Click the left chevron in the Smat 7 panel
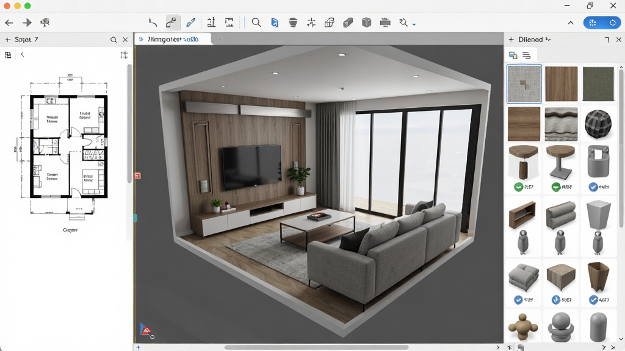The height and width of the screenshot is (351, 625). click(23, 54)
